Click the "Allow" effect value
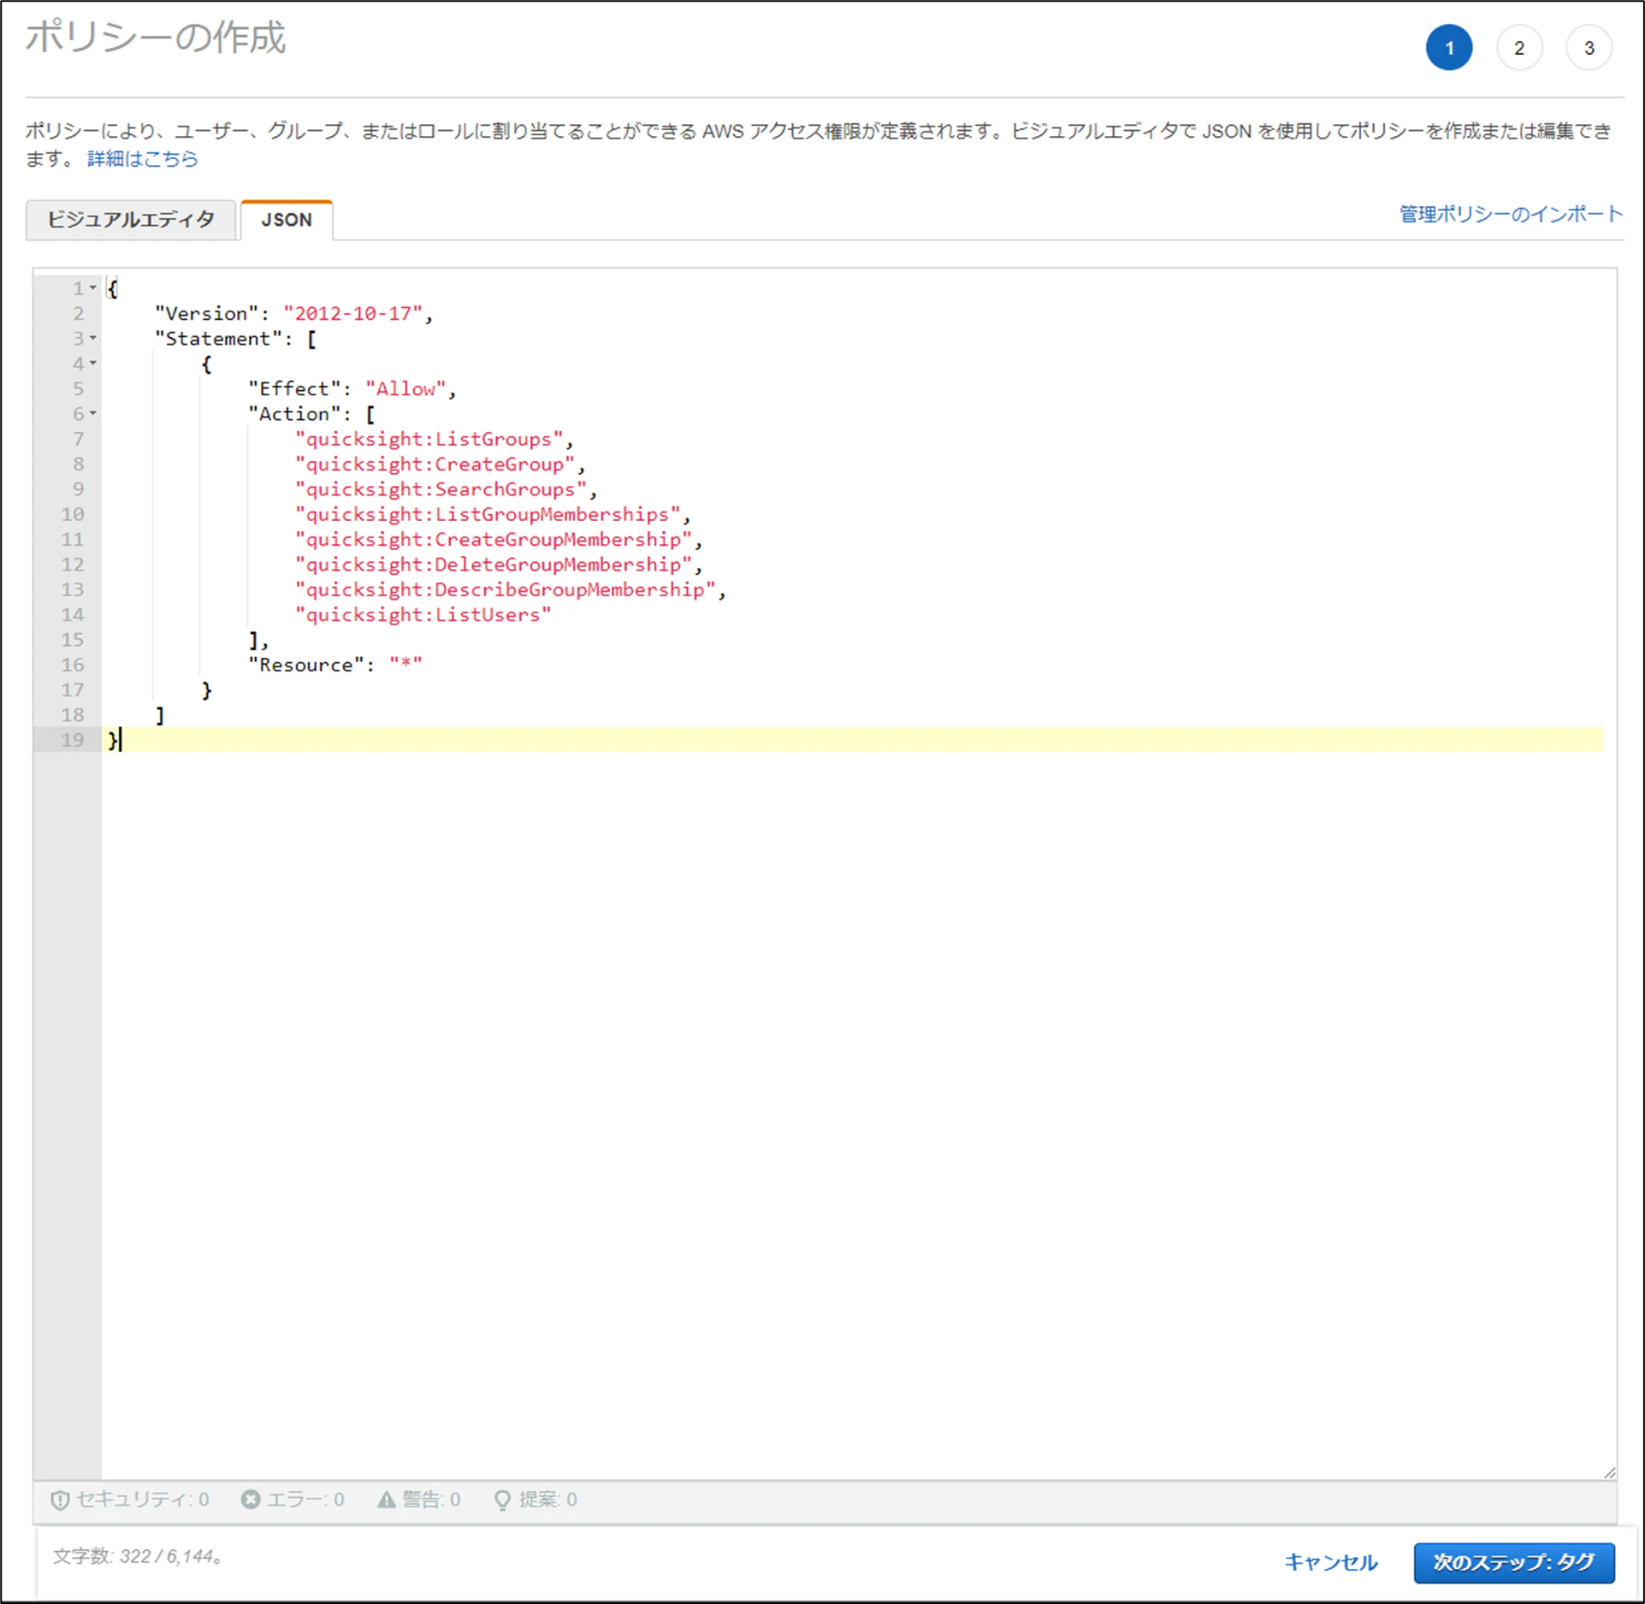 (x=405, y=389)
